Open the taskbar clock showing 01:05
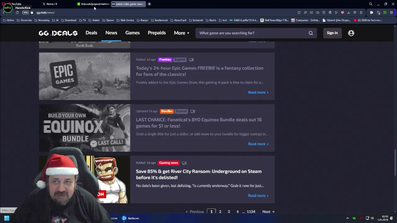This screenshot has height=223, width=397. [383, 218]
